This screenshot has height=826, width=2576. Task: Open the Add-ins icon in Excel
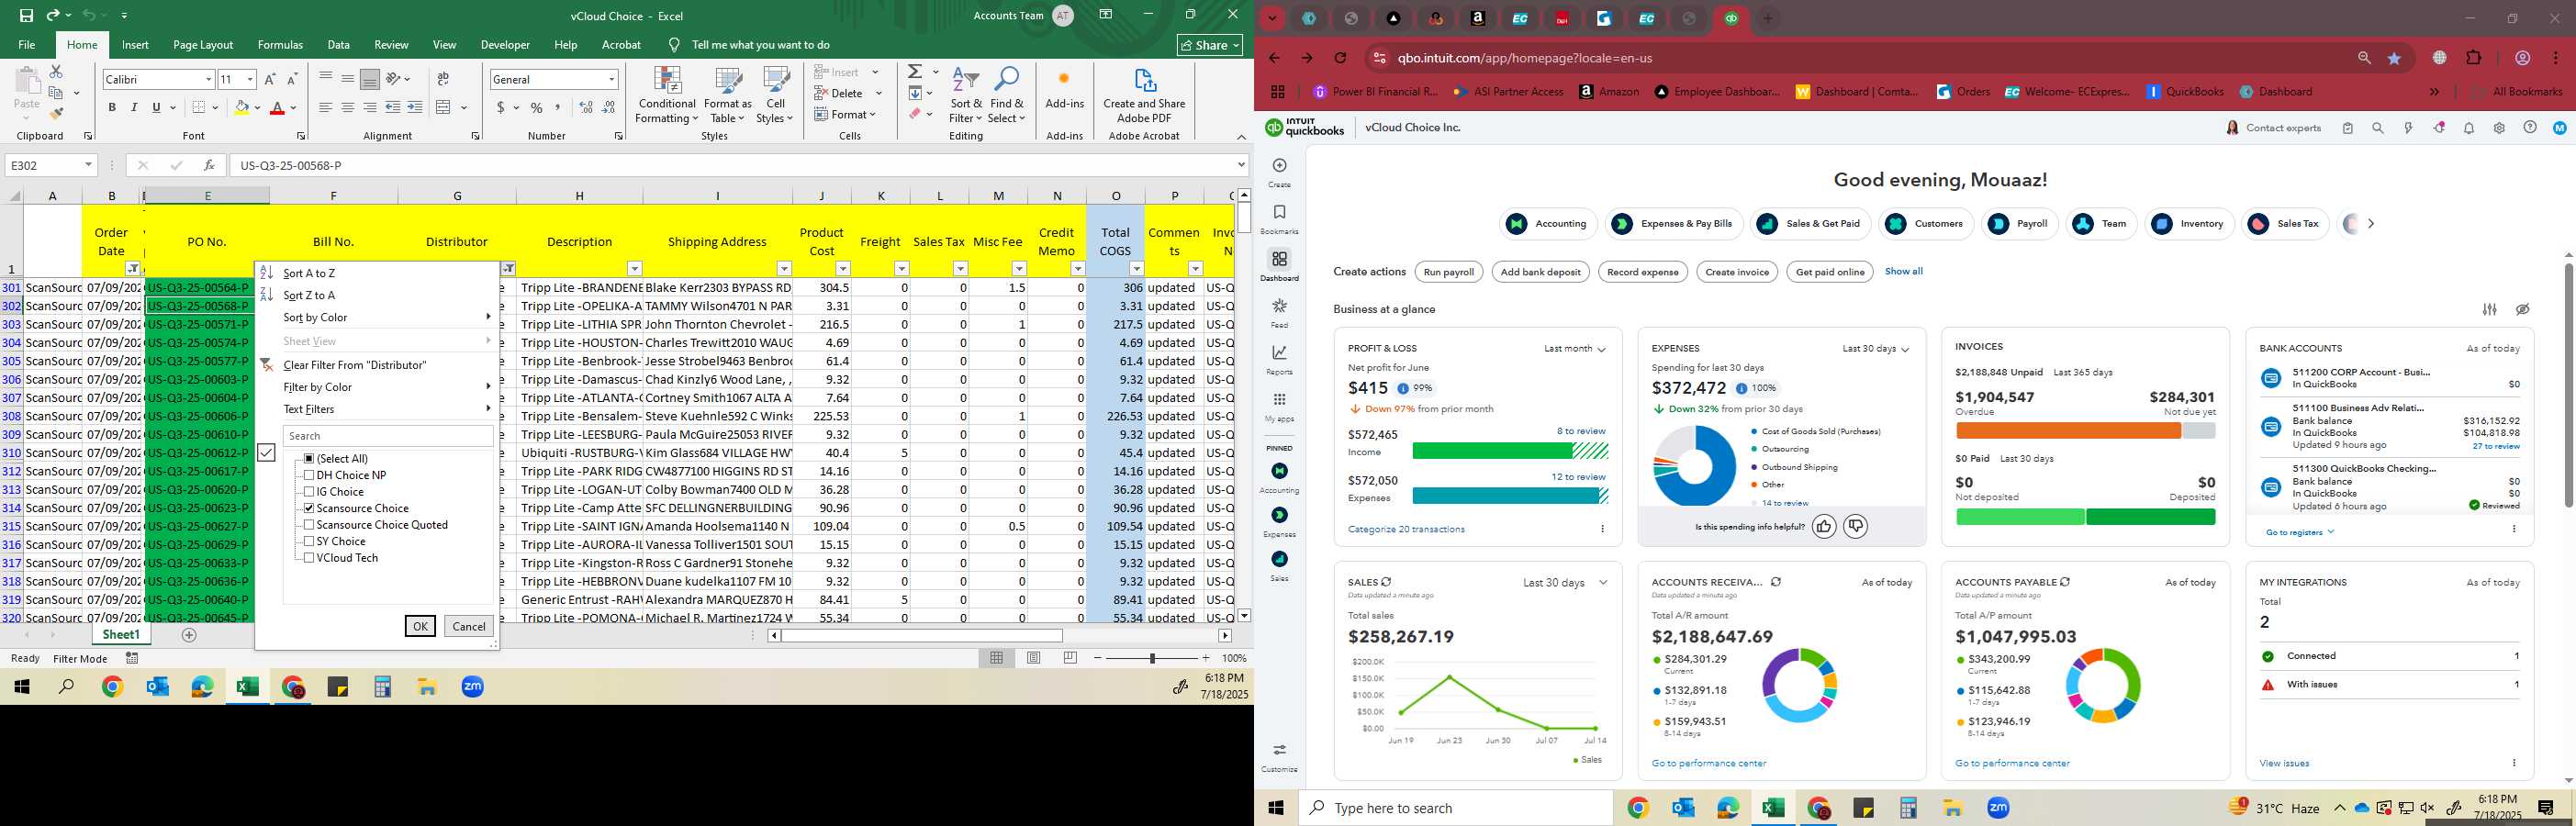click(1064, 88)
